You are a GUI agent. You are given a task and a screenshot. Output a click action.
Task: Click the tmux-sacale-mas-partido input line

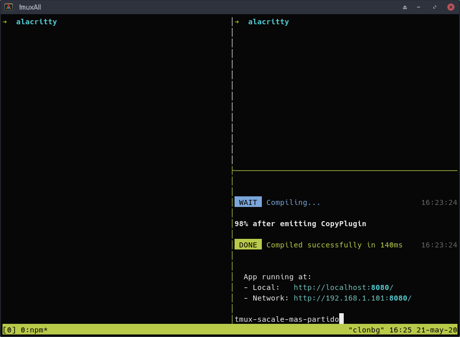287,319
